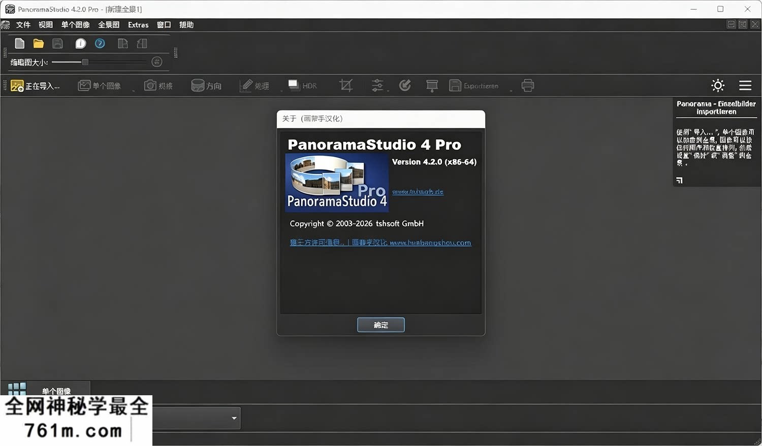Screen dimensions: 762x446
Task: Open help with the blue question mark icon
Action: (x=100, y=44)
